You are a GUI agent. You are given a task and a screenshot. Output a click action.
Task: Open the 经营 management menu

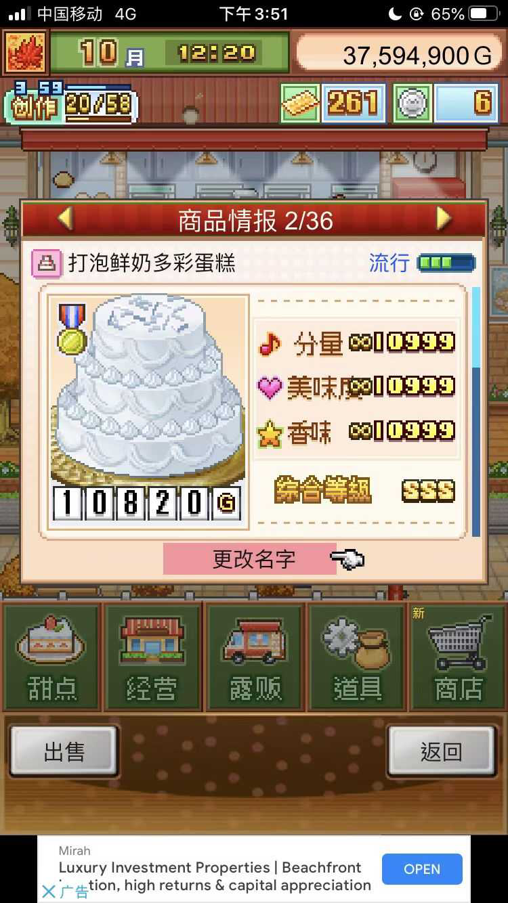coord(152,656)
